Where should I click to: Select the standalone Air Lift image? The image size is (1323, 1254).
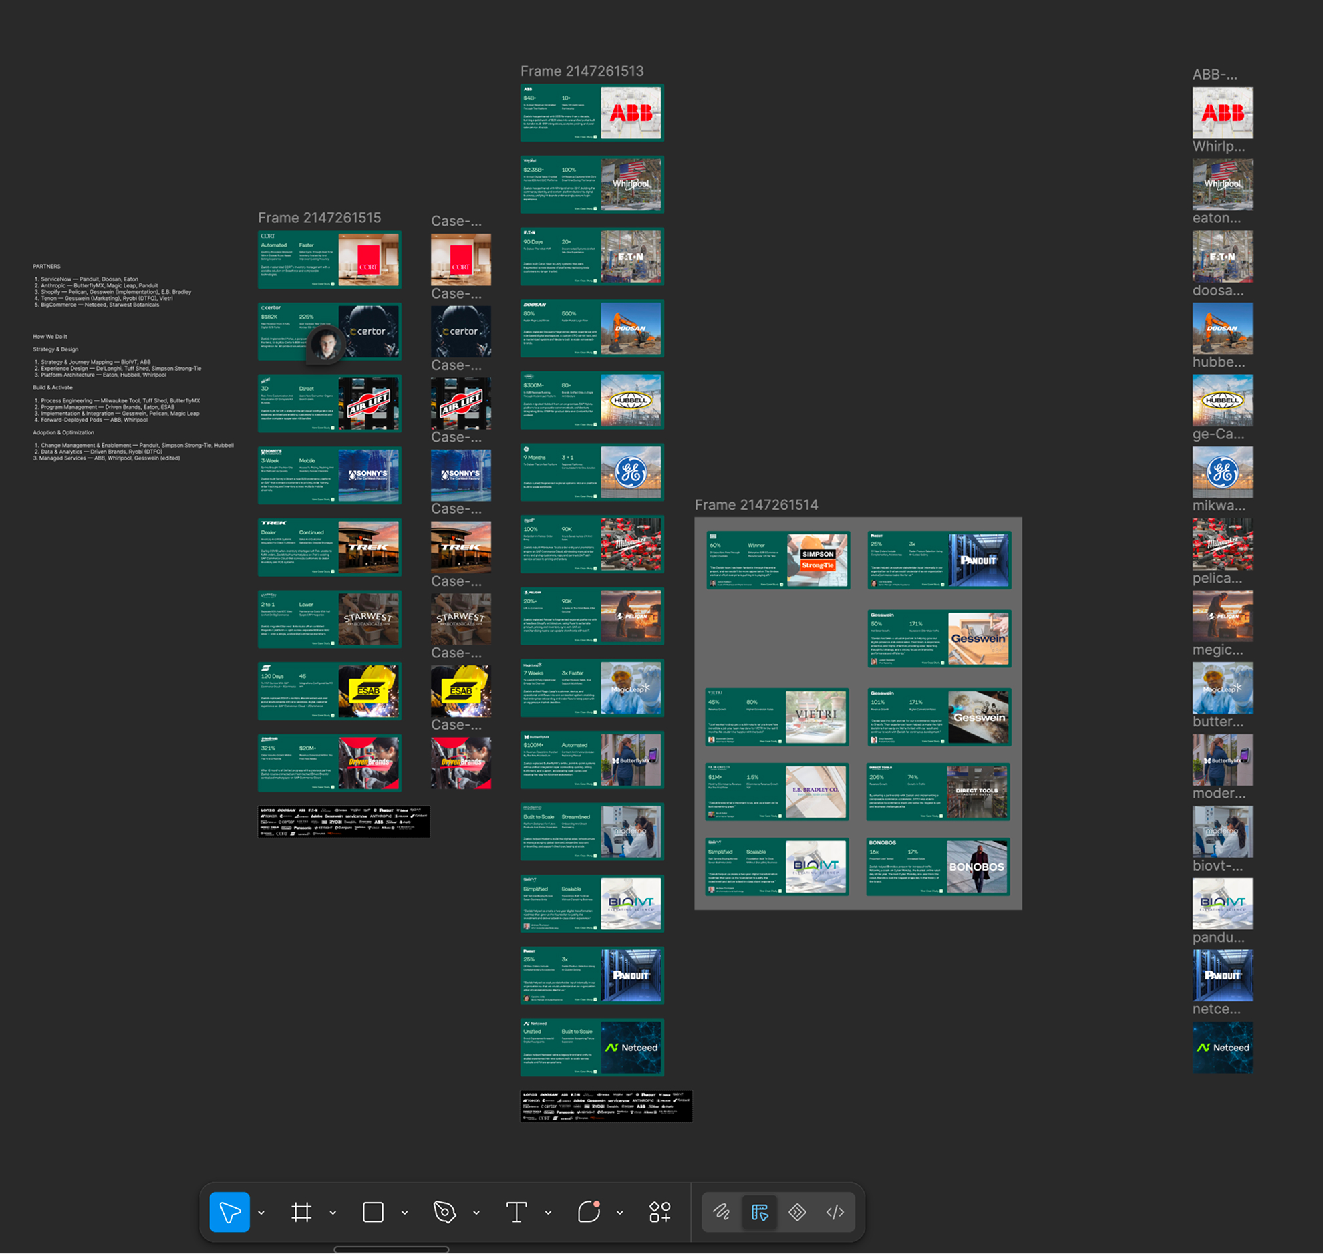[x=460, y=404]
